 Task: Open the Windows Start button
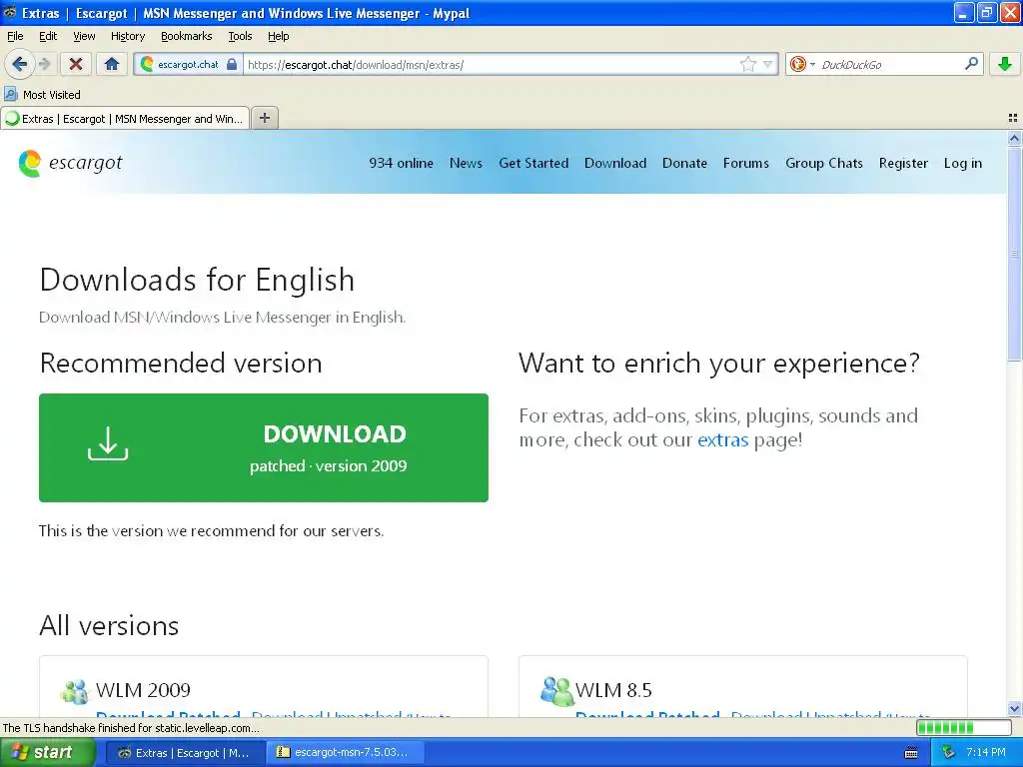47,752
